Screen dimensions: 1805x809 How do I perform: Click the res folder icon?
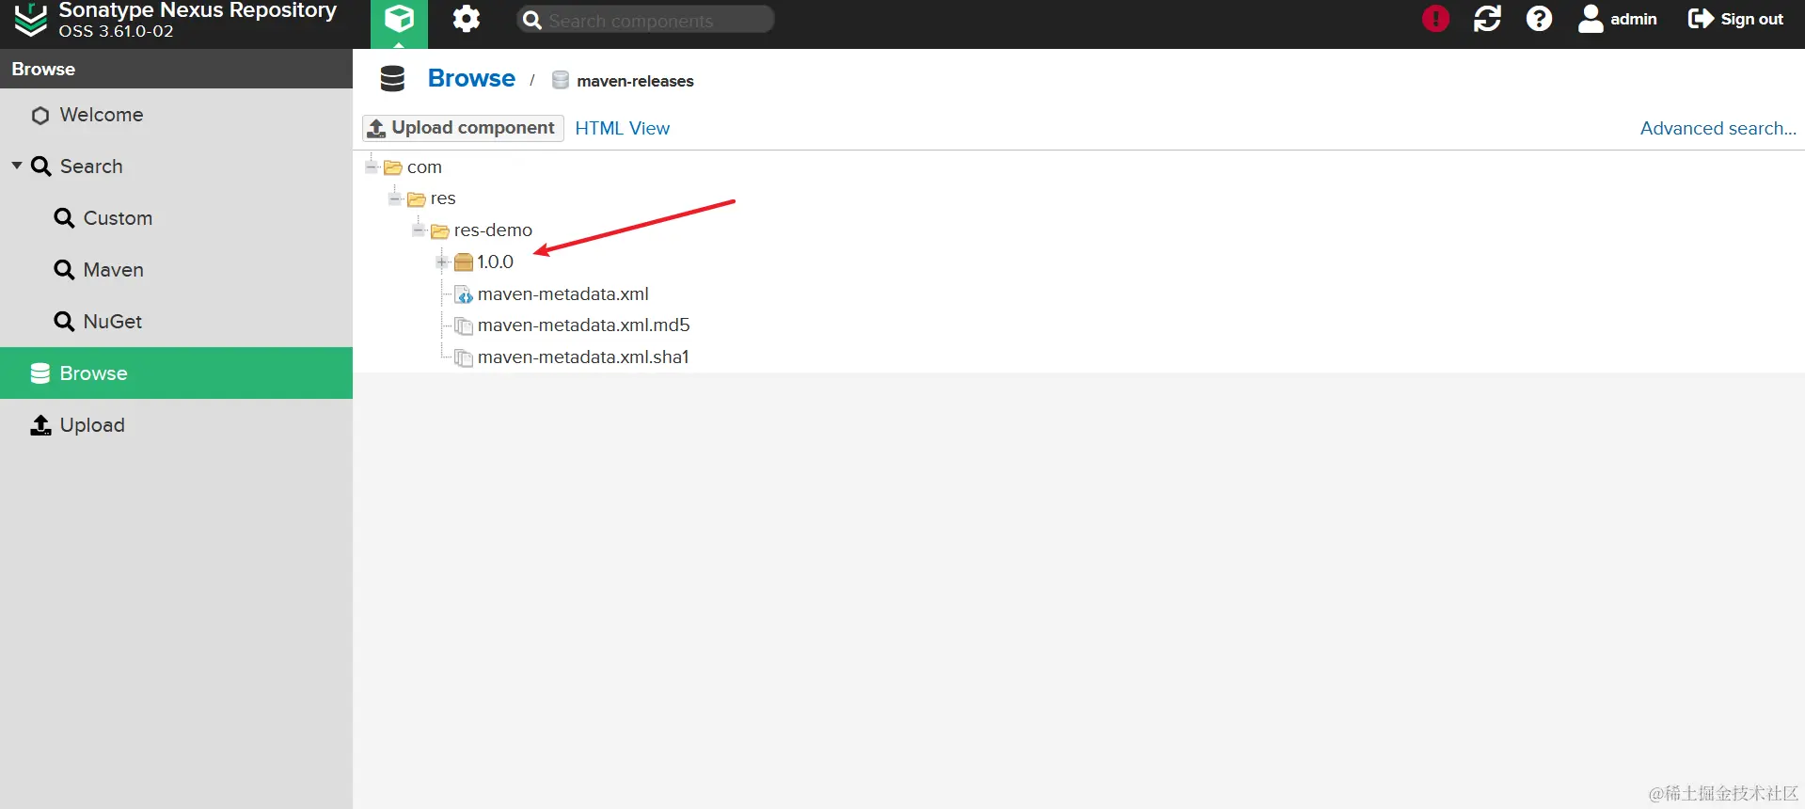[417, 199]
